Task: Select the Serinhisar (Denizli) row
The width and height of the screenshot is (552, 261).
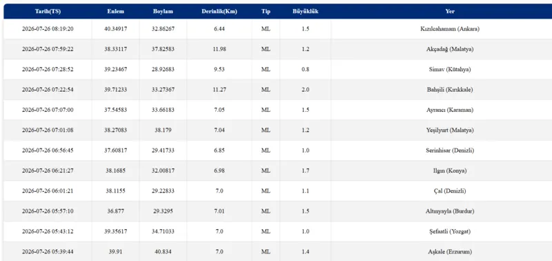Action: click(x=278, y=151)
